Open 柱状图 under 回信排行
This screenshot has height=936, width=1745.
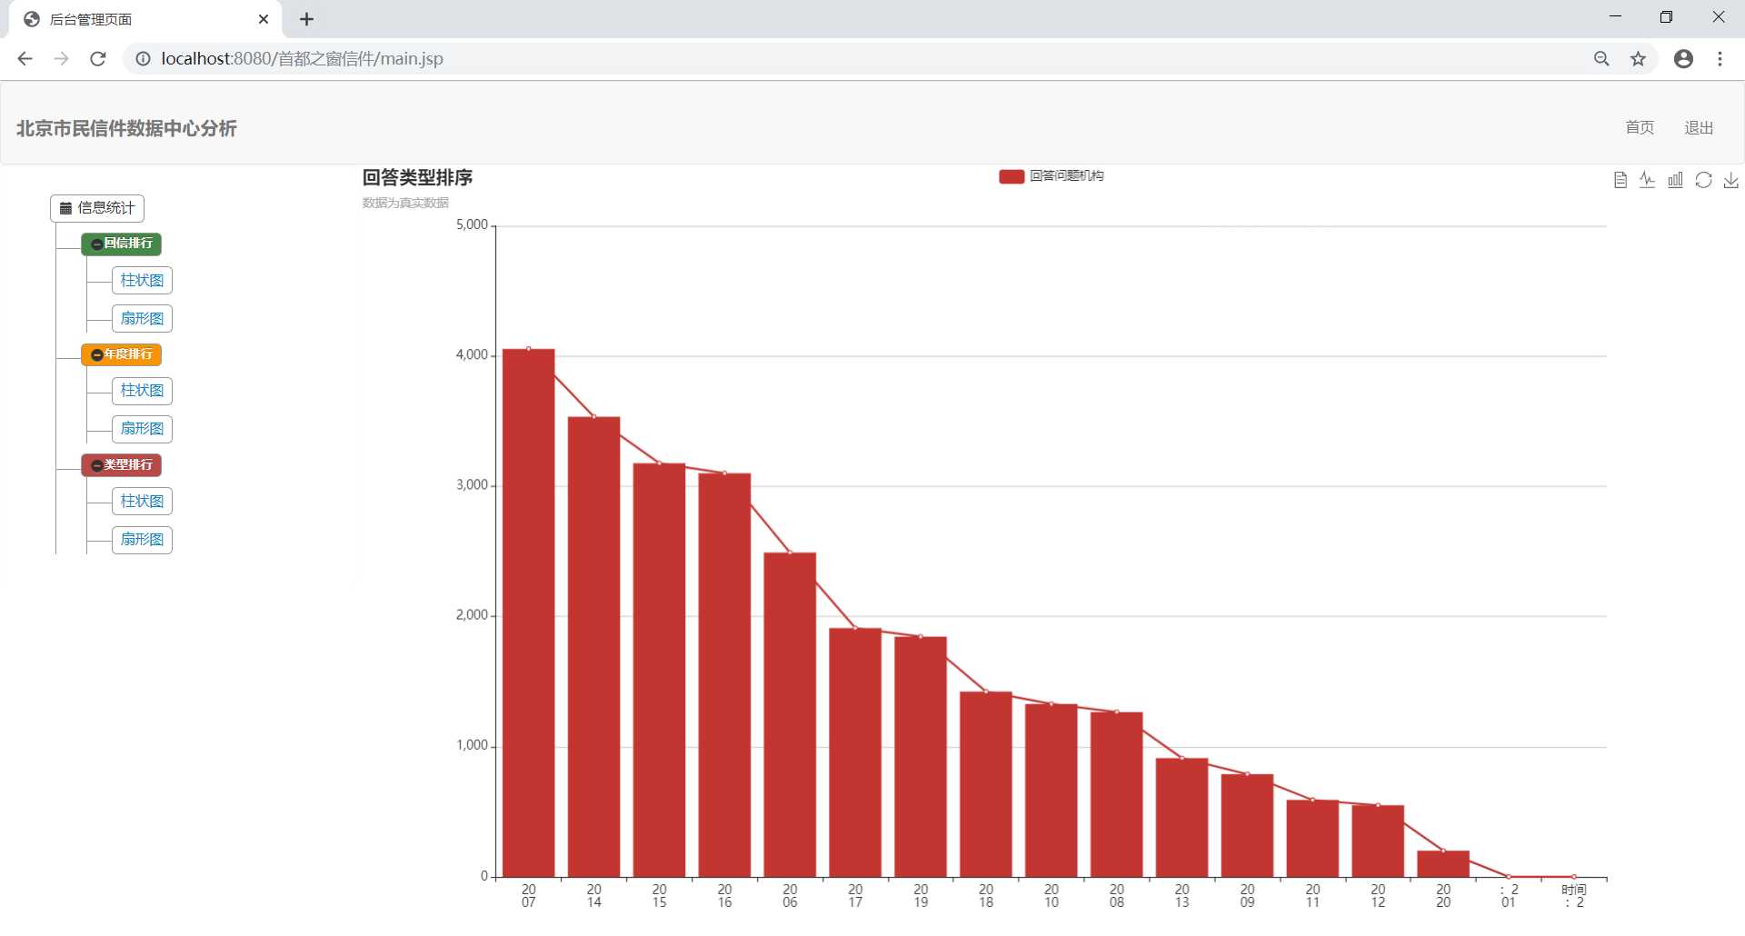(x=142, y=281)
